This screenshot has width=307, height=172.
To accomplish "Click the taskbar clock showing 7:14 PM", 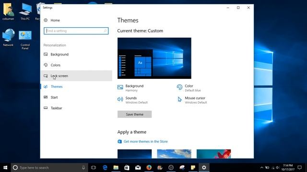I will [288, 168].
